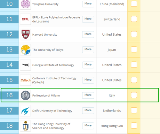
Task: Click the Tsinghua University logo
Action: [26, 4]
